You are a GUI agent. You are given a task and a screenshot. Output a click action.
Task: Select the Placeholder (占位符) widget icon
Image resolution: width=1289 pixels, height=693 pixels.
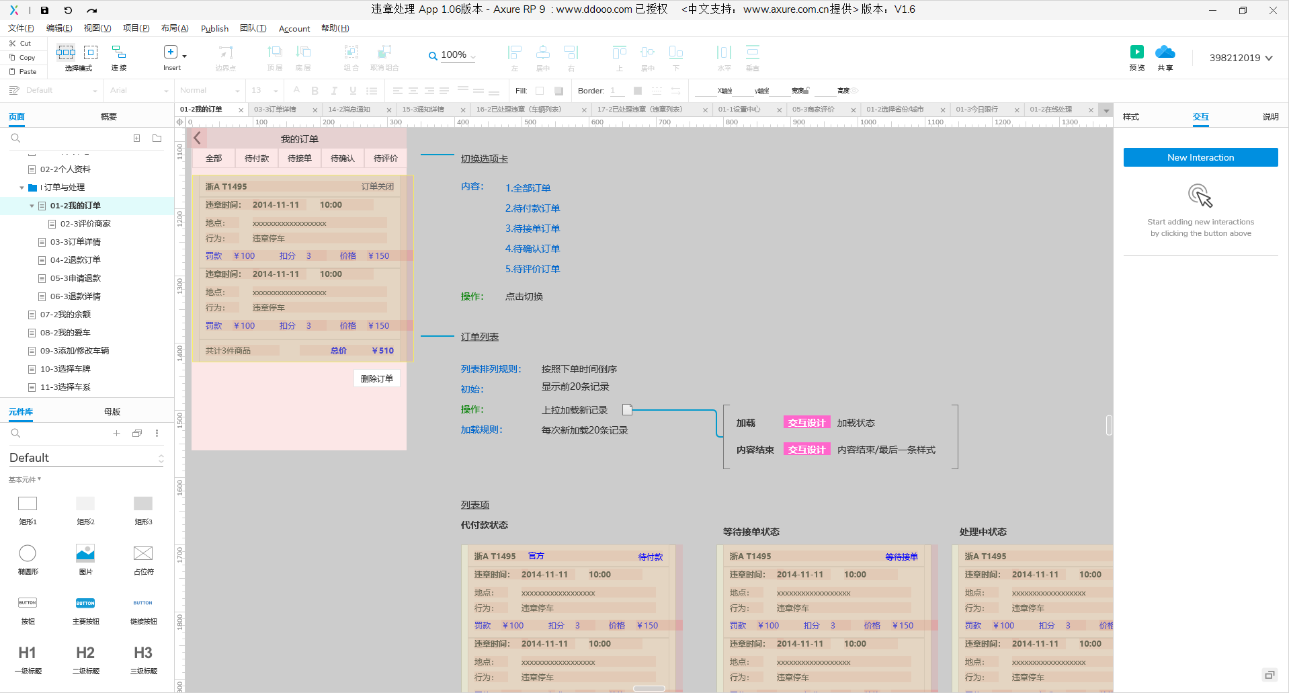(x=143, y=553)
